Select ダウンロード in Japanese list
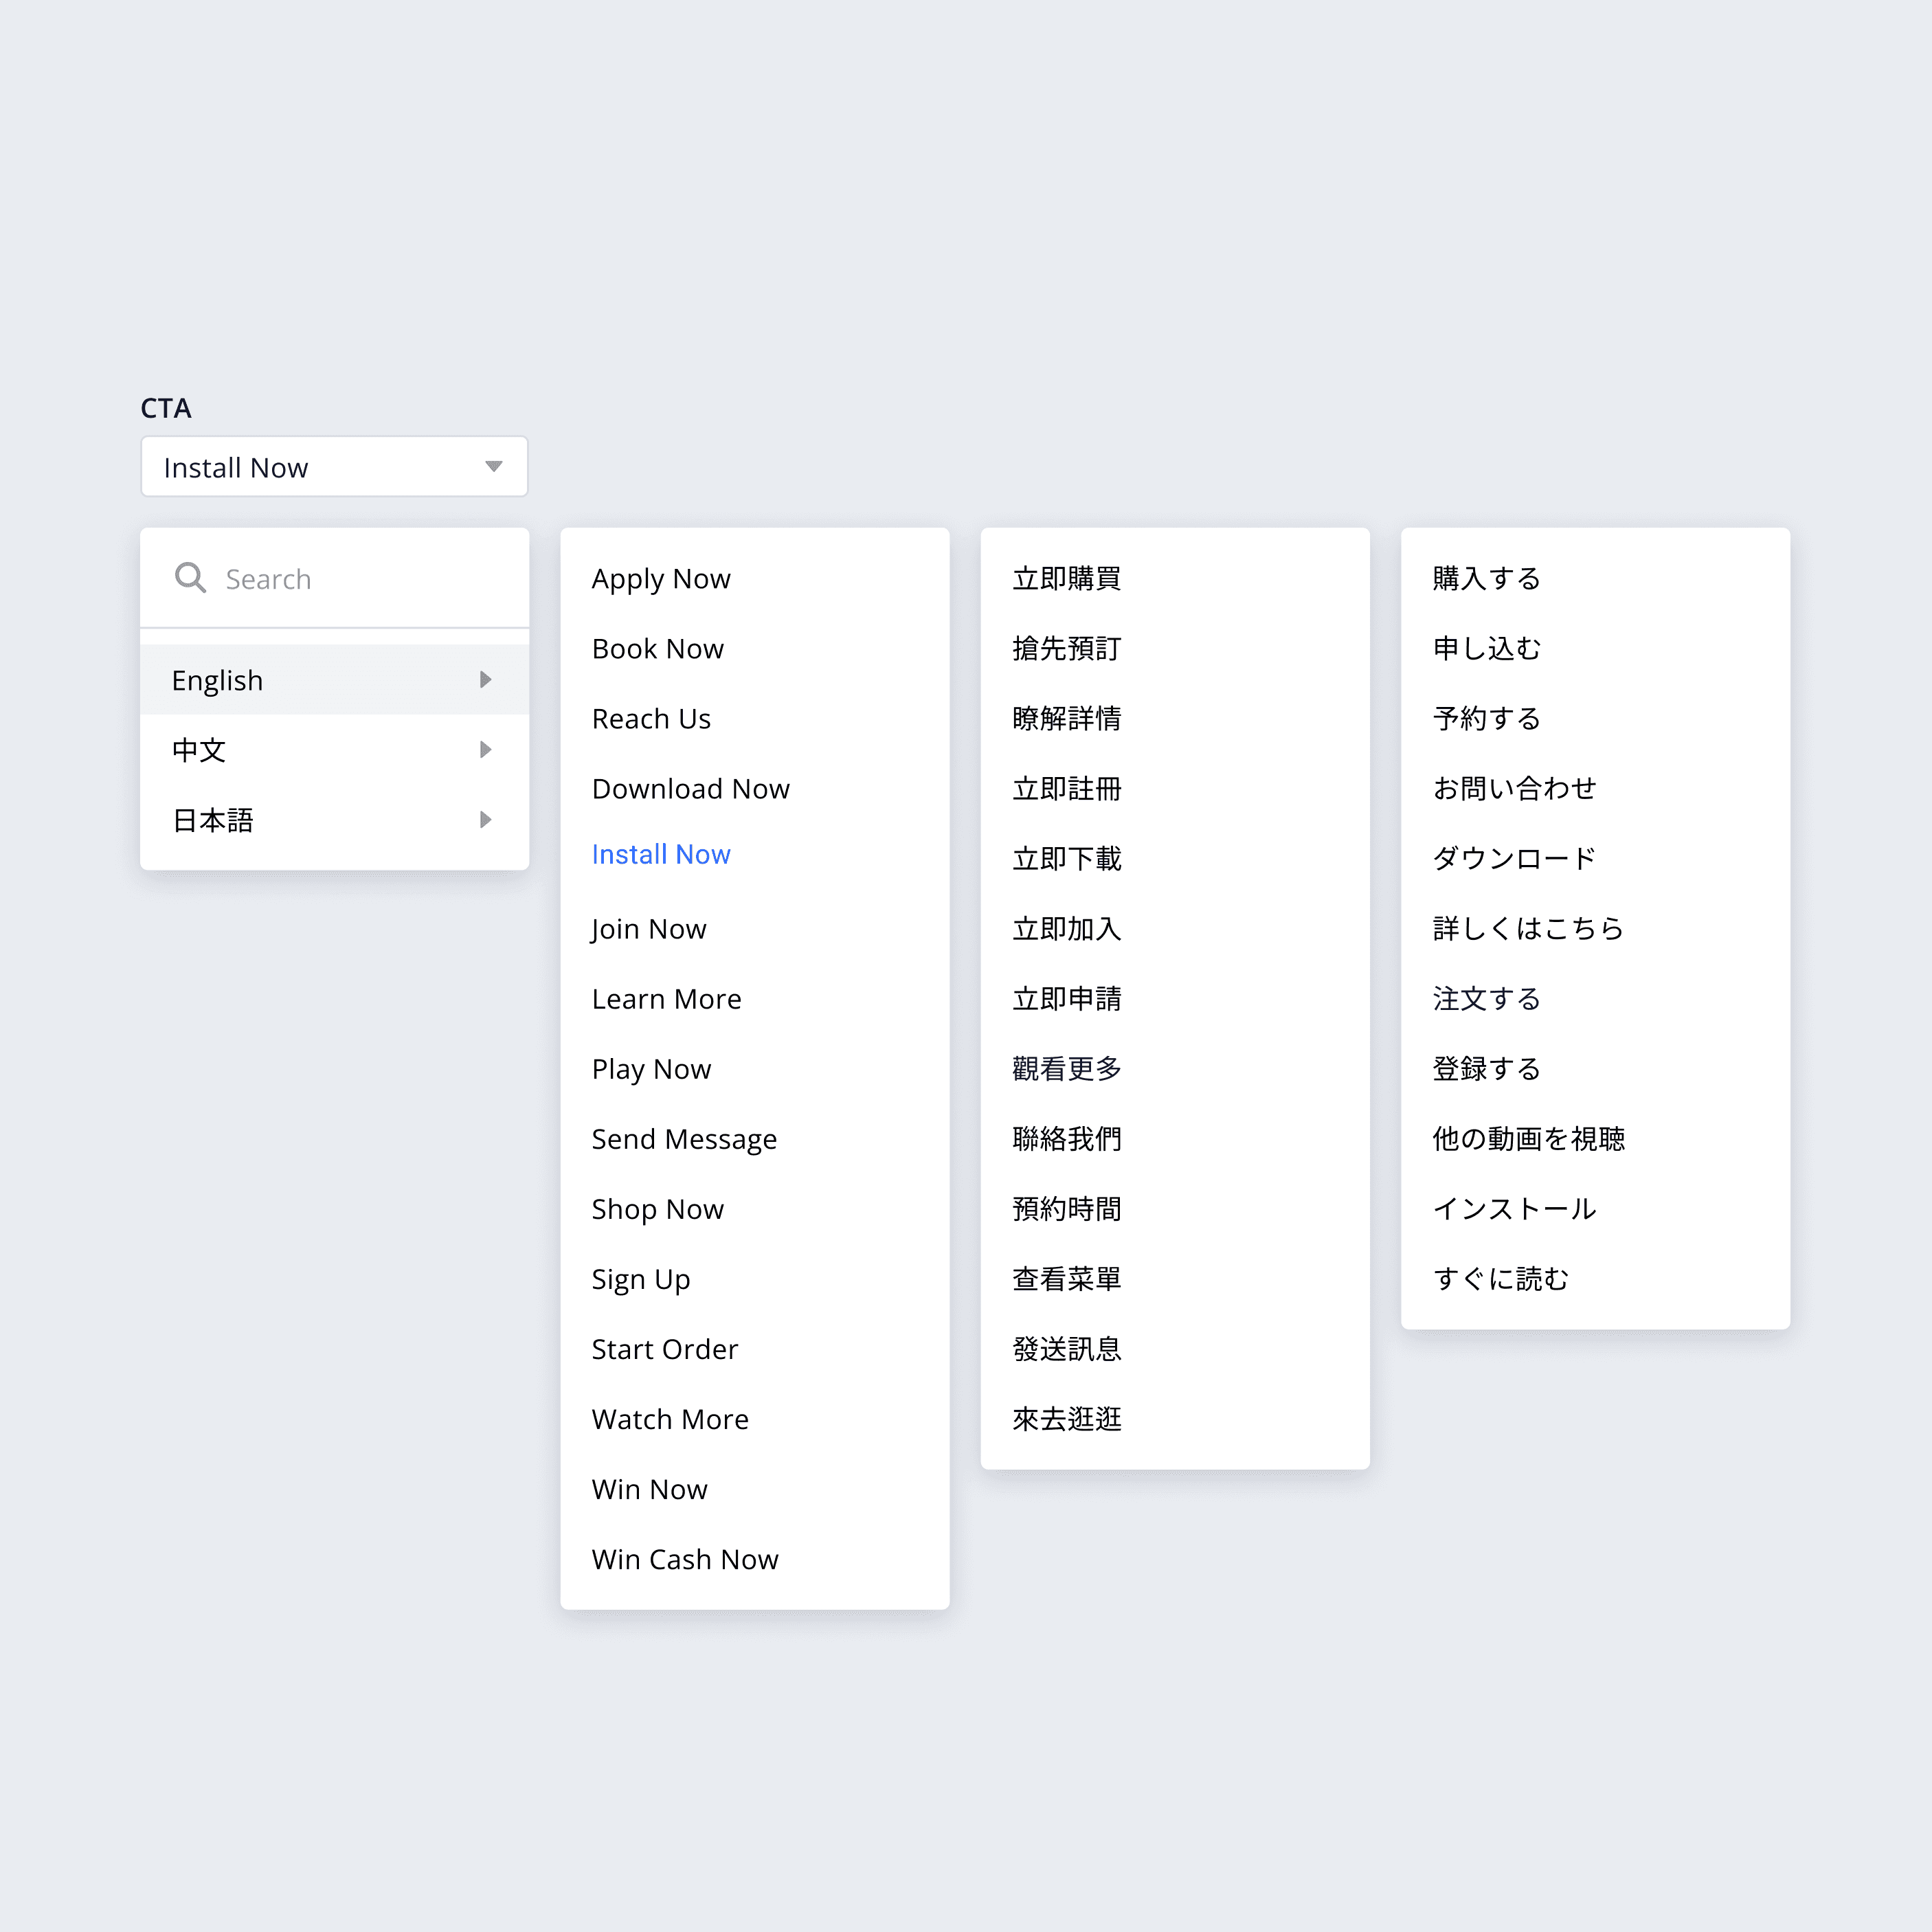 click(x=1514, y=859)
